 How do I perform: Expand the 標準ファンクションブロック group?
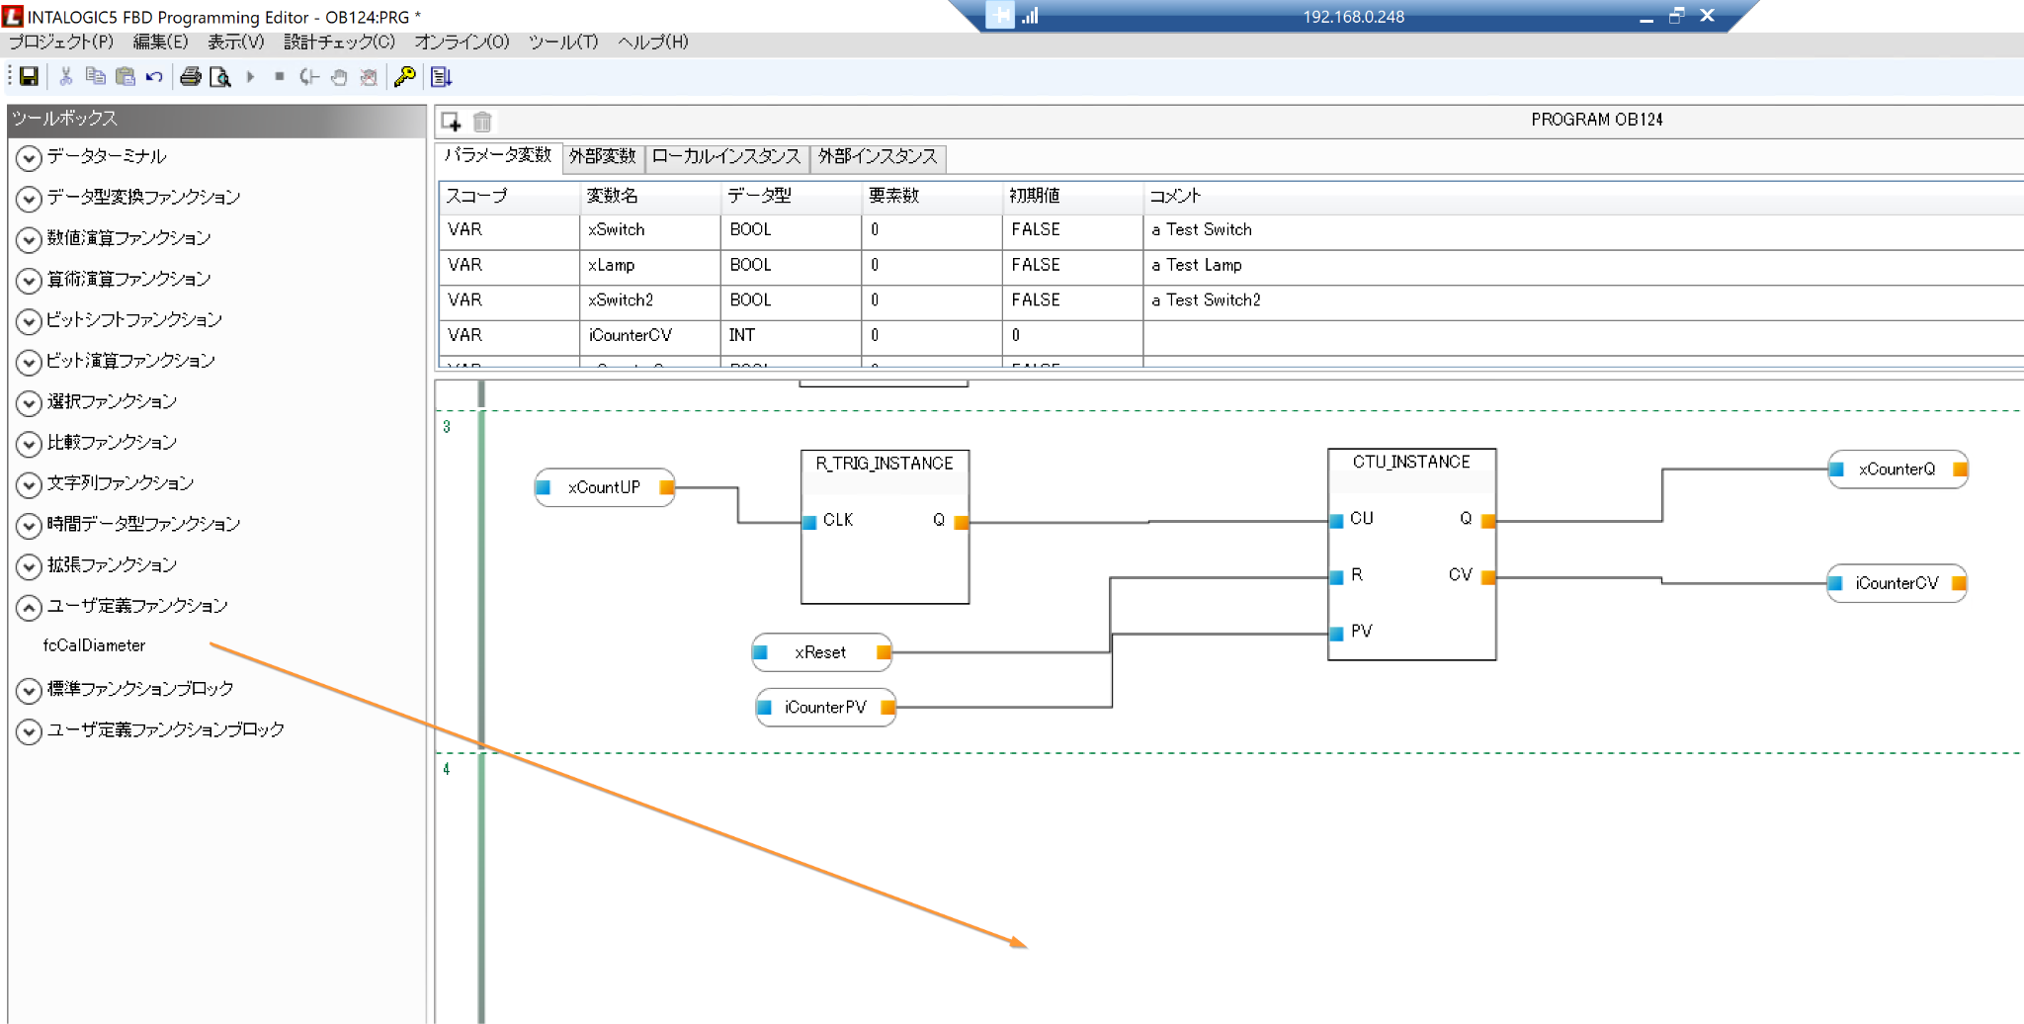click(x=29, y=690)
